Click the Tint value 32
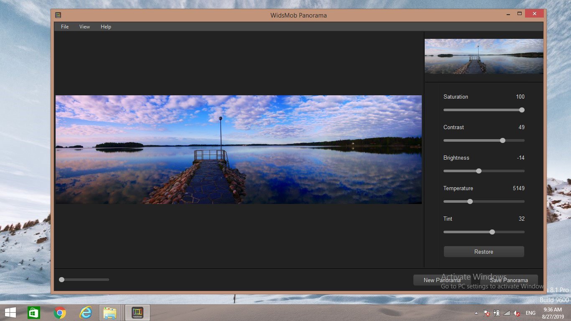The width and height of the screenshot is (571, 321). [x=521, y=219]
